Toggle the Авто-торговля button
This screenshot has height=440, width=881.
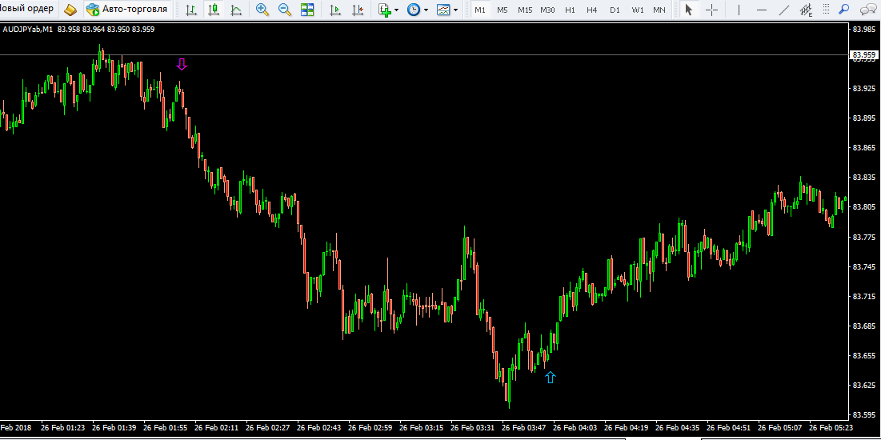click(127, 10)
